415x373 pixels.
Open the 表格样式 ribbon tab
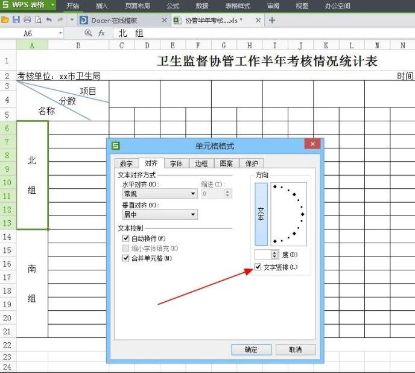238,6
